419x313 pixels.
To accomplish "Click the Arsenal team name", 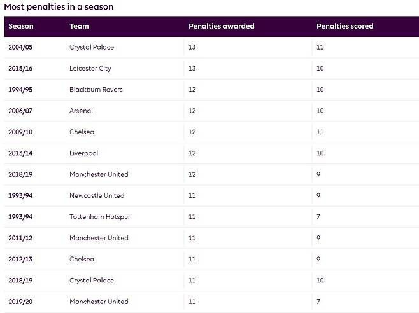I will point(81,111).
